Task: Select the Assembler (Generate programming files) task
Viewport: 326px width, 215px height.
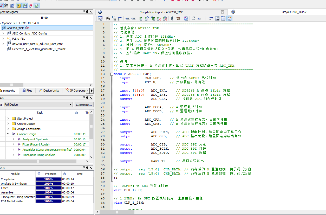Action: [47, 150]
